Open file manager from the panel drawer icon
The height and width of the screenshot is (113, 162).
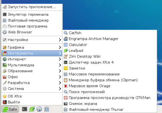(47, 109)
